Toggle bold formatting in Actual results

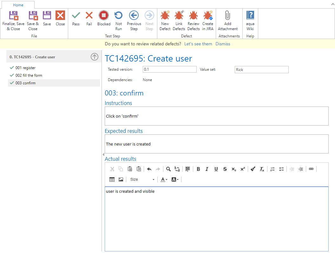coord(198,169)
